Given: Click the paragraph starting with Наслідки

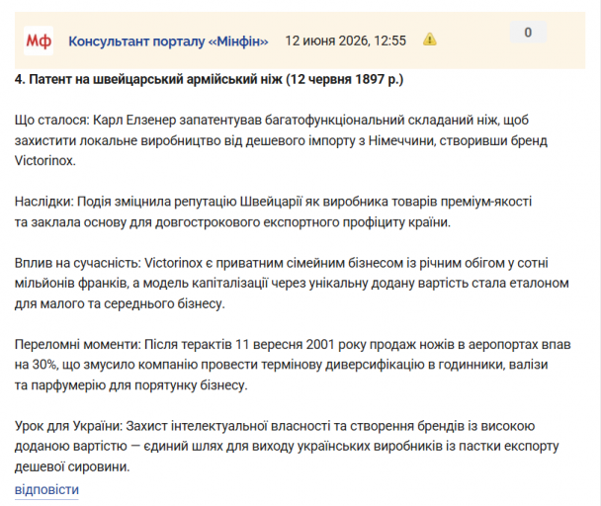Looking at the screenshot, I should pos(273,211).
